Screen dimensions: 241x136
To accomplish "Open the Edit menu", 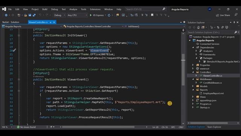I will [x=17, y=9].
